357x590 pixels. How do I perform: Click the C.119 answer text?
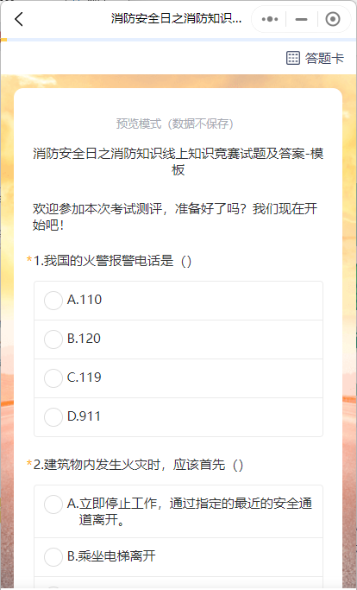coord(85,377)
